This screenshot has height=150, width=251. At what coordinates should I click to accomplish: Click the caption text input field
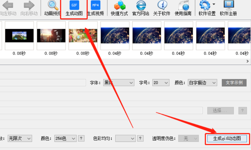point(43,83)
